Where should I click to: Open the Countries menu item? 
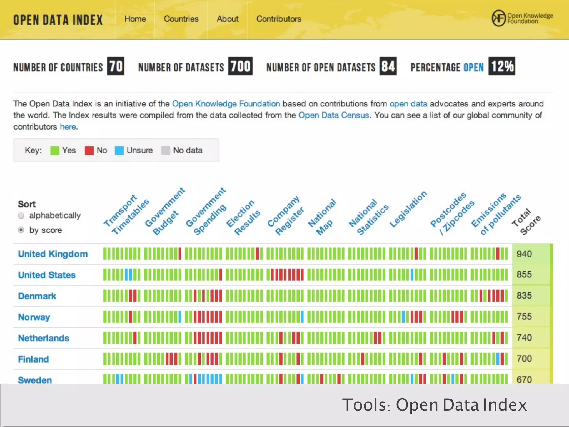181,19
